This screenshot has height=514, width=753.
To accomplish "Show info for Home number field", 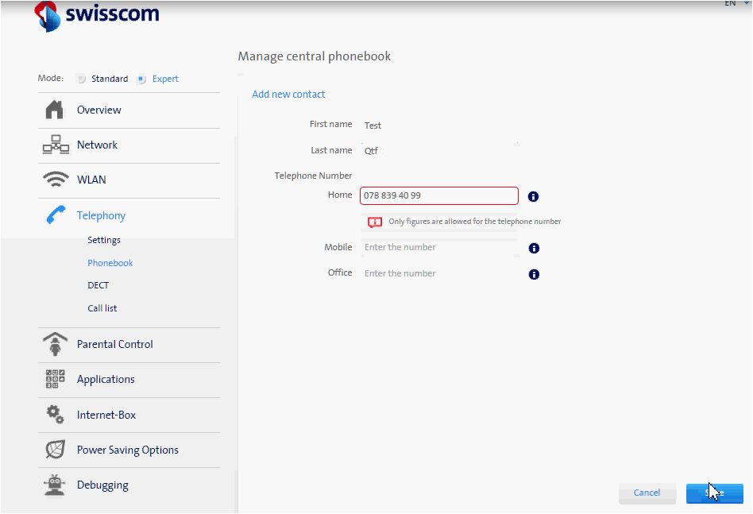I will coord(534,196).
